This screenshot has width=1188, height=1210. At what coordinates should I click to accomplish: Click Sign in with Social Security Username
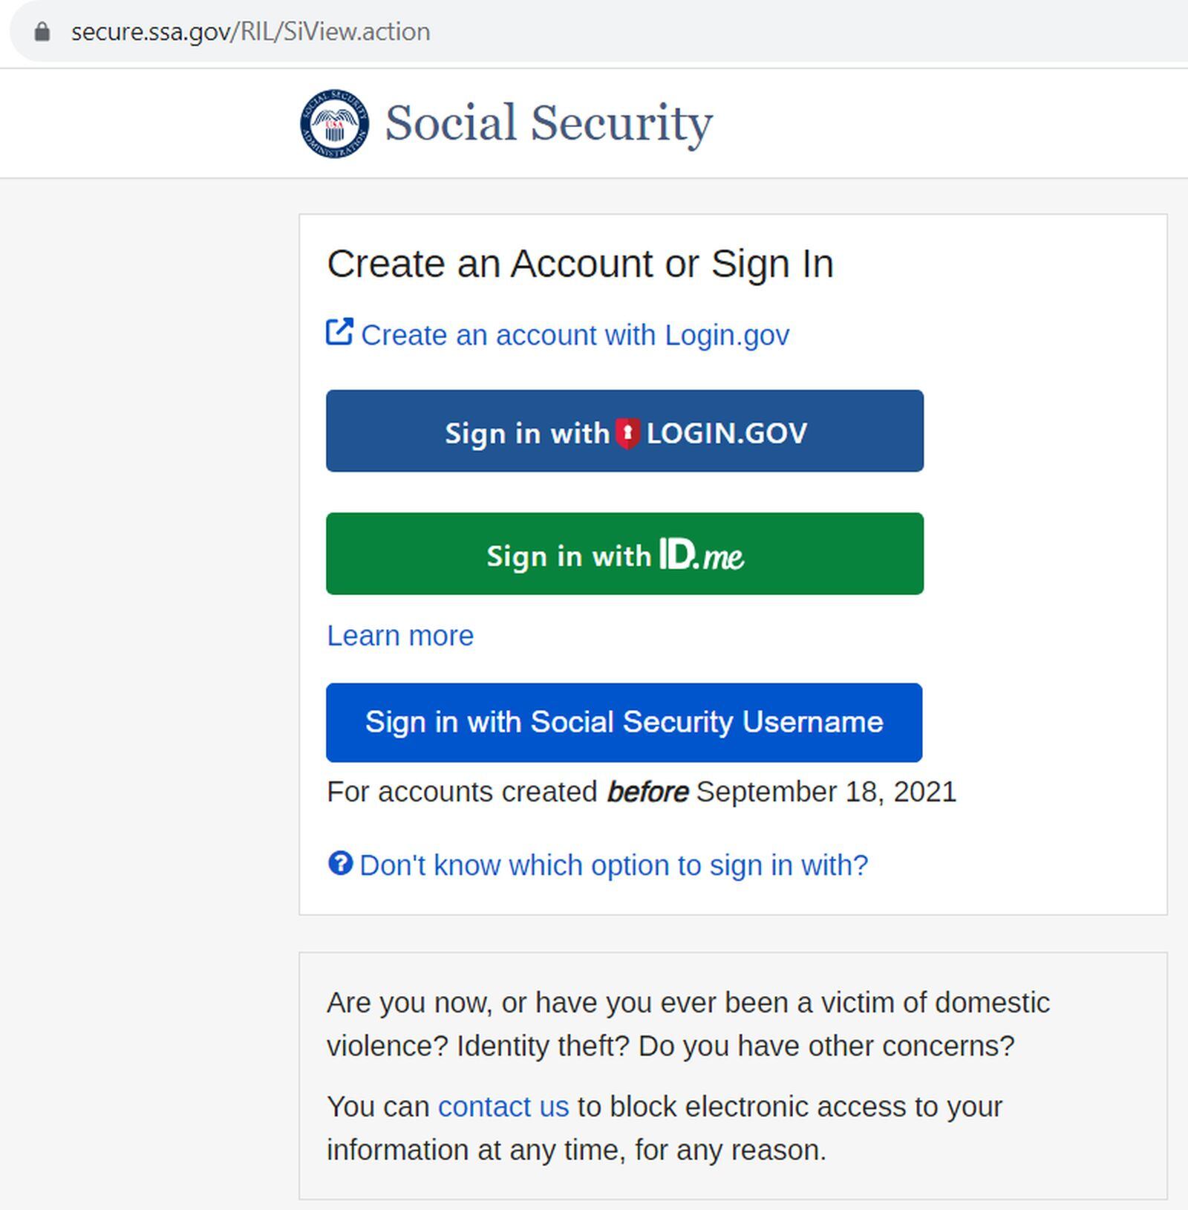point(624,721)
